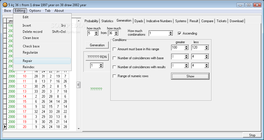Click the amount range greater field showing 100
The width and height of the screenshot is (264, 140).
(x=177, y=48)
